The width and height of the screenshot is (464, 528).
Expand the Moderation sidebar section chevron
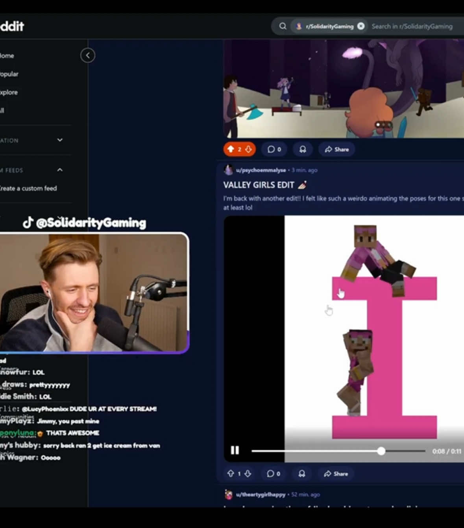(60, 140)
